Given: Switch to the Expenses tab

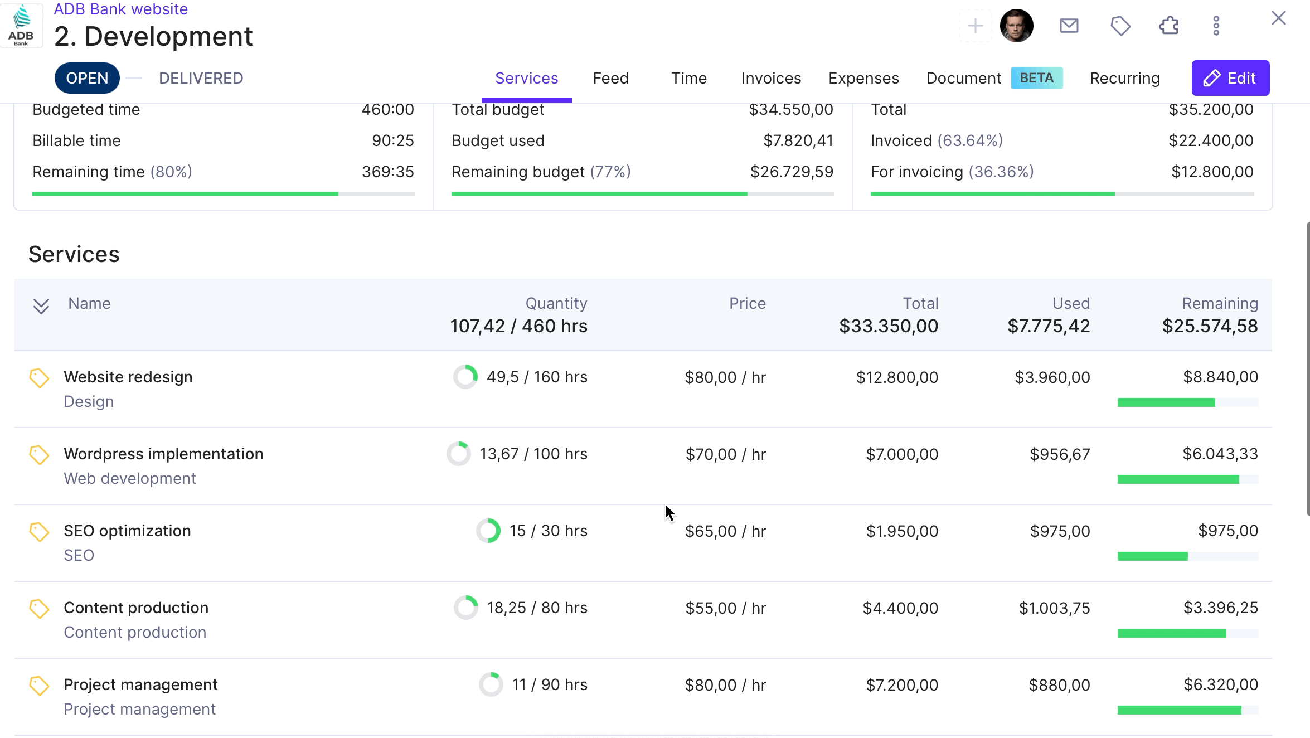Looking at the screenshot, I should click(863, 78).
